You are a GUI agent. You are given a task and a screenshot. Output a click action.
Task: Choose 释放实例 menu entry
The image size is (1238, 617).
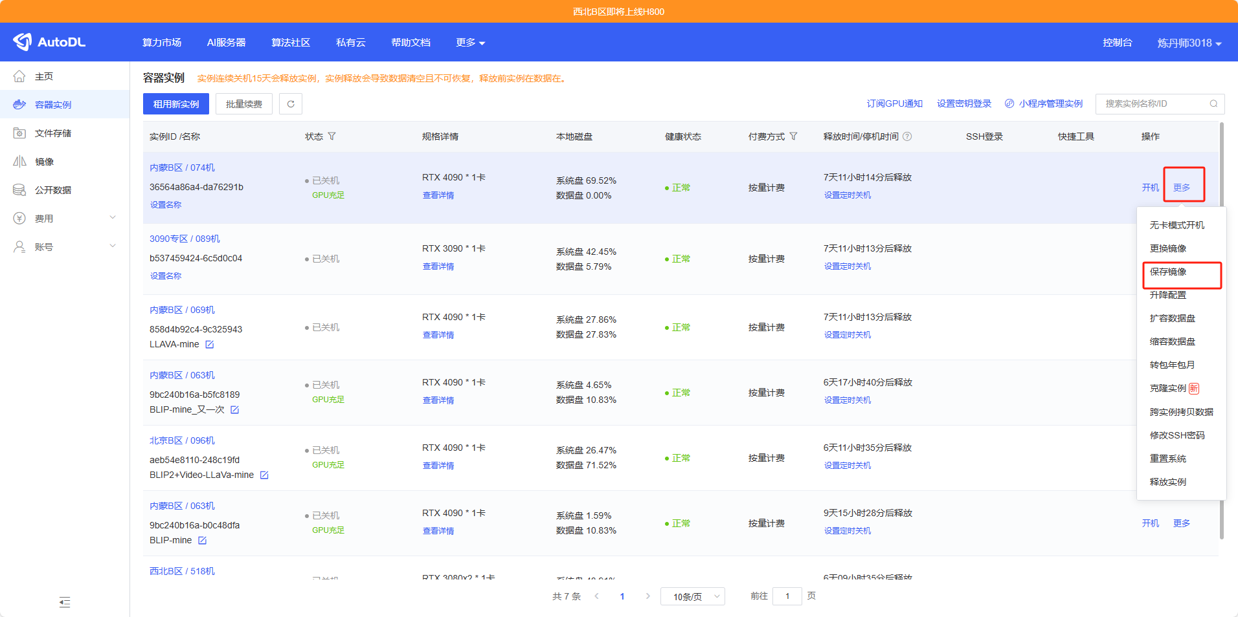click(x=1167, y=482)
